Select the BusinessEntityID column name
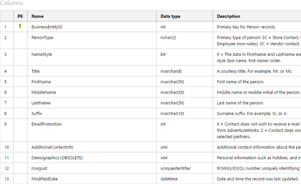The height and width of the screenshot is (184, 301). (47, 27)
